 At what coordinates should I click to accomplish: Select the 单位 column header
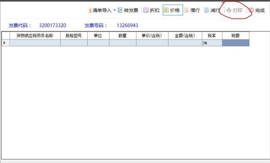[x=98, y=35]
